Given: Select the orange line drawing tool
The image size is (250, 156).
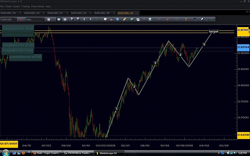Looking at the screenshot, I should (168, 19).
